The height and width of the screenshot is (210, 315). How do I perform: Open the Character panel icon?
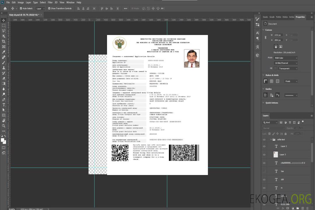[x=258, y=33]
